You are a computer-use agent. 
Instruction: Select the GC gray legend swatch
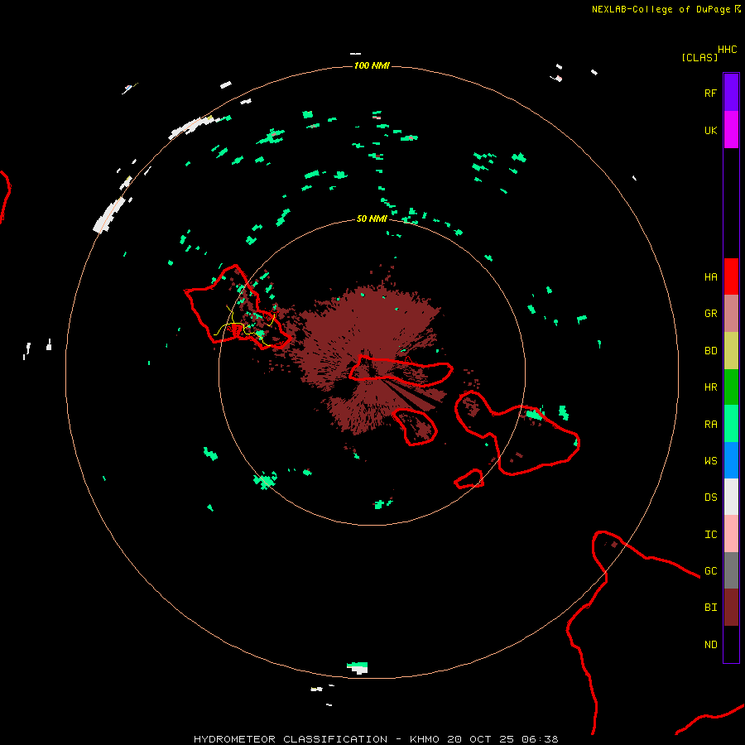coord(731,570)
